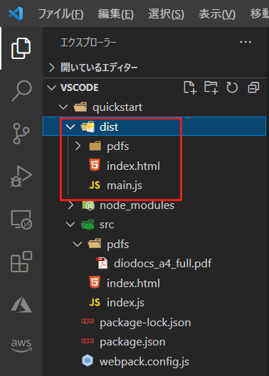Click node_modules folder icon
This screenshot has height=376, width=269.
[88, 205]
